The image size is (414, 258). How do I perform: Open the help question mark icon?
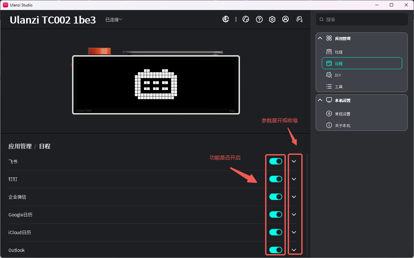pos(259,19)
